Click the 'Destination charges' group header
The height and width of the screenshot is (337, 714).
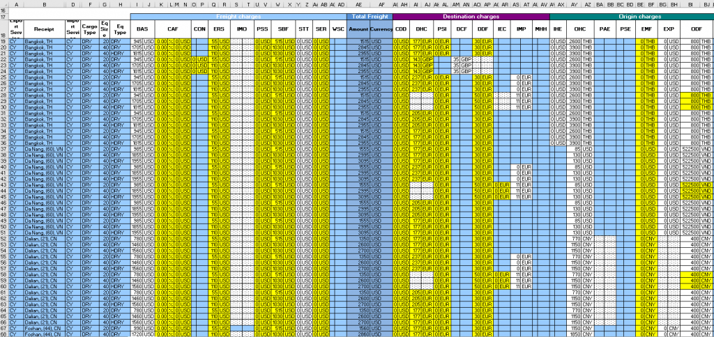(471, 17)
